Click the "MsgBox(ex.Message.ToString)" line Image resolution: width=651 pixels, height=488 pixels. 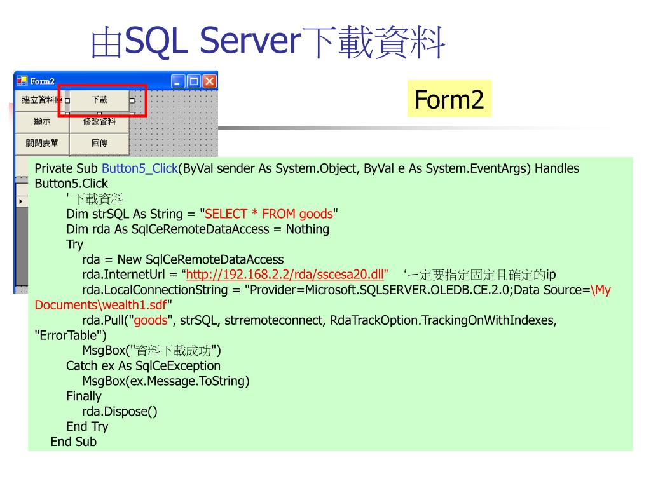(x=166, y=381)
